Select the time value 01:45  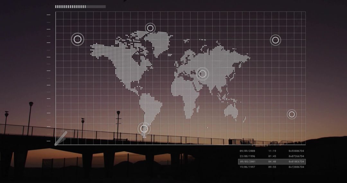tap(272, 156)
